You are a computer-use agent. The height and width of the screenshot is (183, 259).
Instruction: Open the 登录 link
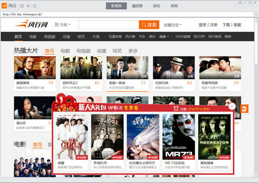202,25
